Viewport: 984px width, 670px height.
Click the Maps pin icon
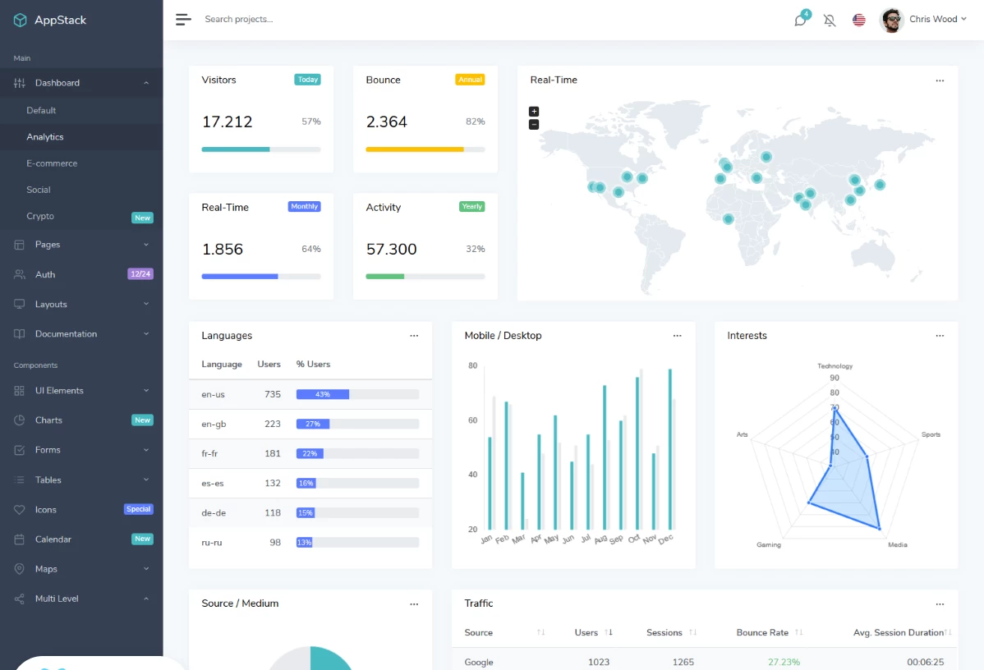20,569
